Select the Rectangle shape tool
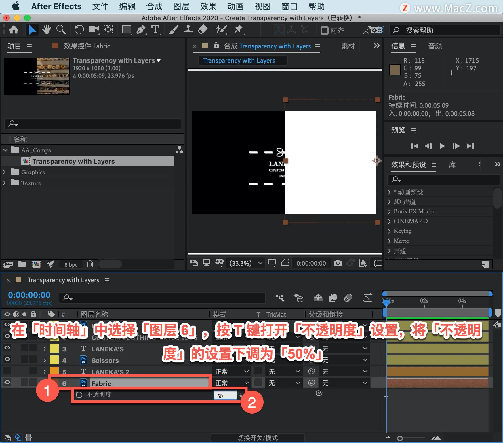The width and height of the screenshot is (503, 443). pyautogui.click(x=127, y=30)
